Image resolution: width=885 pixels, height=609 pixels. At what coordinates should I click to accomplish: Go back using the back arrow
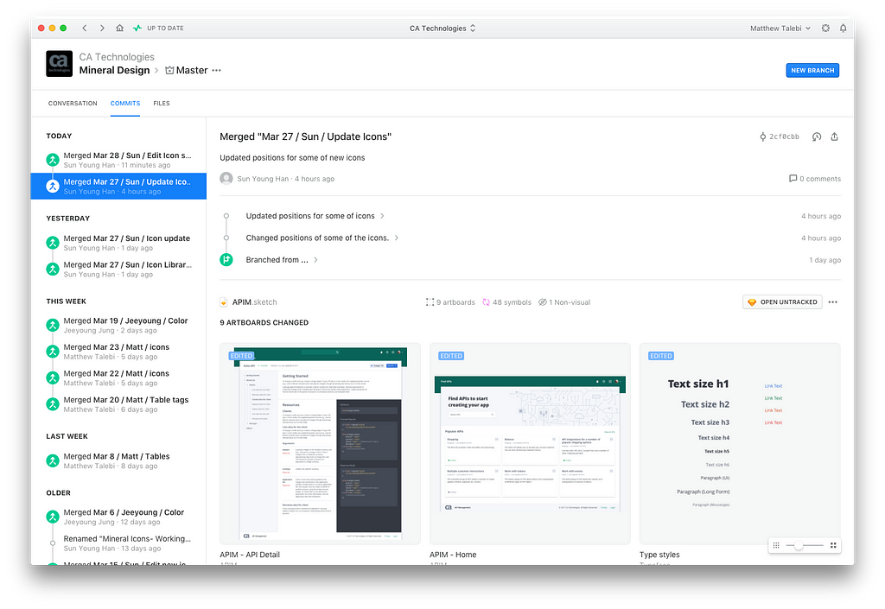[x=85, y=29]
